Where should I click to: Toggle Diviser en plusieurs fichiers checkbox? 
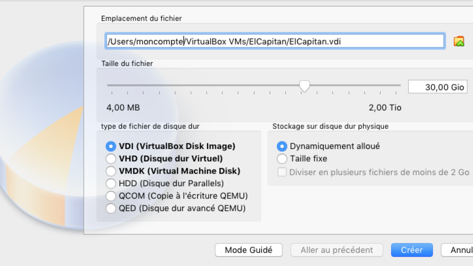click(282, 172)
